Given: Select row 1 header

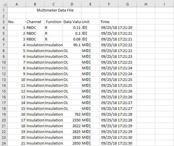Looking at the screenshot, I should point(4,10).
